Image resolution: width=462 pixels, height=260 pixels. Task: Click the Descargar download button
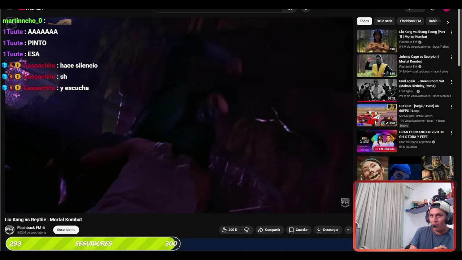(x=328, y=230)
